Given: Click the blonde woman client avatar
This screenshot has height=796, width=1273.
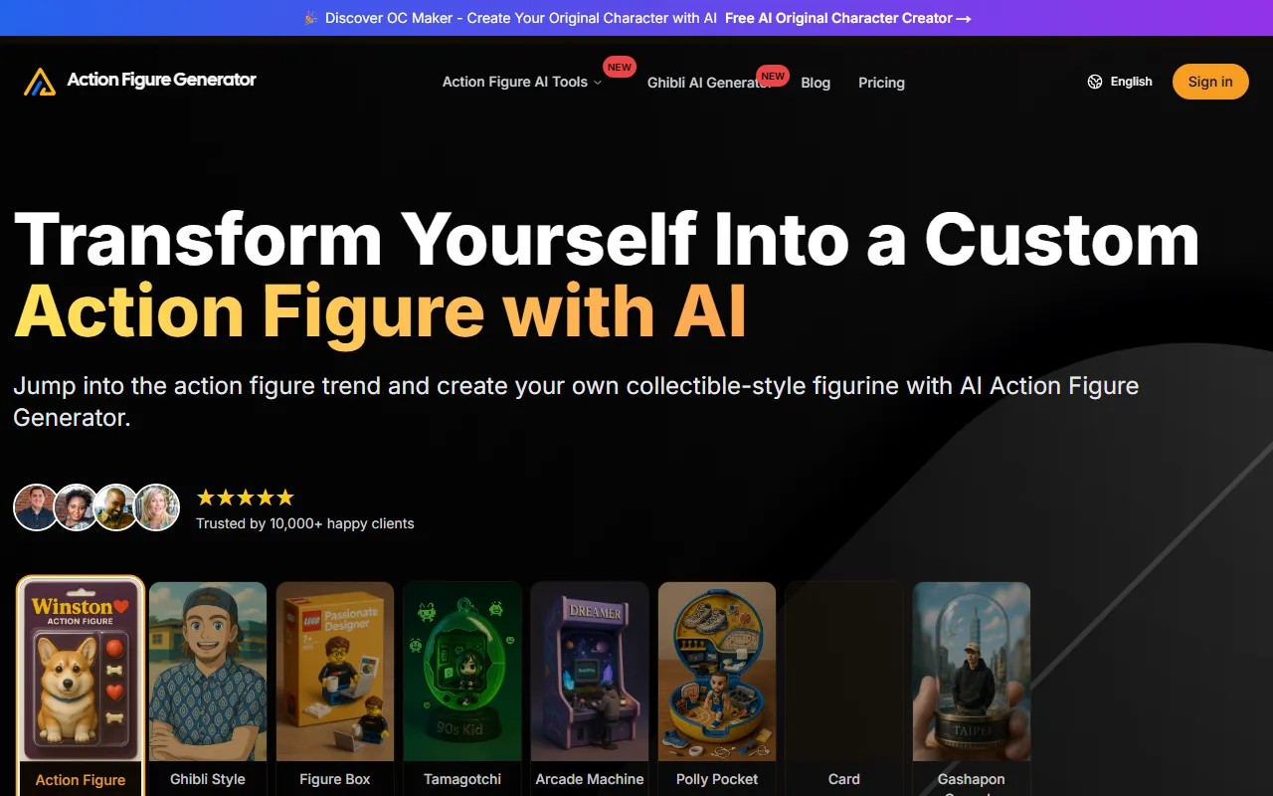Looking at the screenshot, I should coord(157,507).
